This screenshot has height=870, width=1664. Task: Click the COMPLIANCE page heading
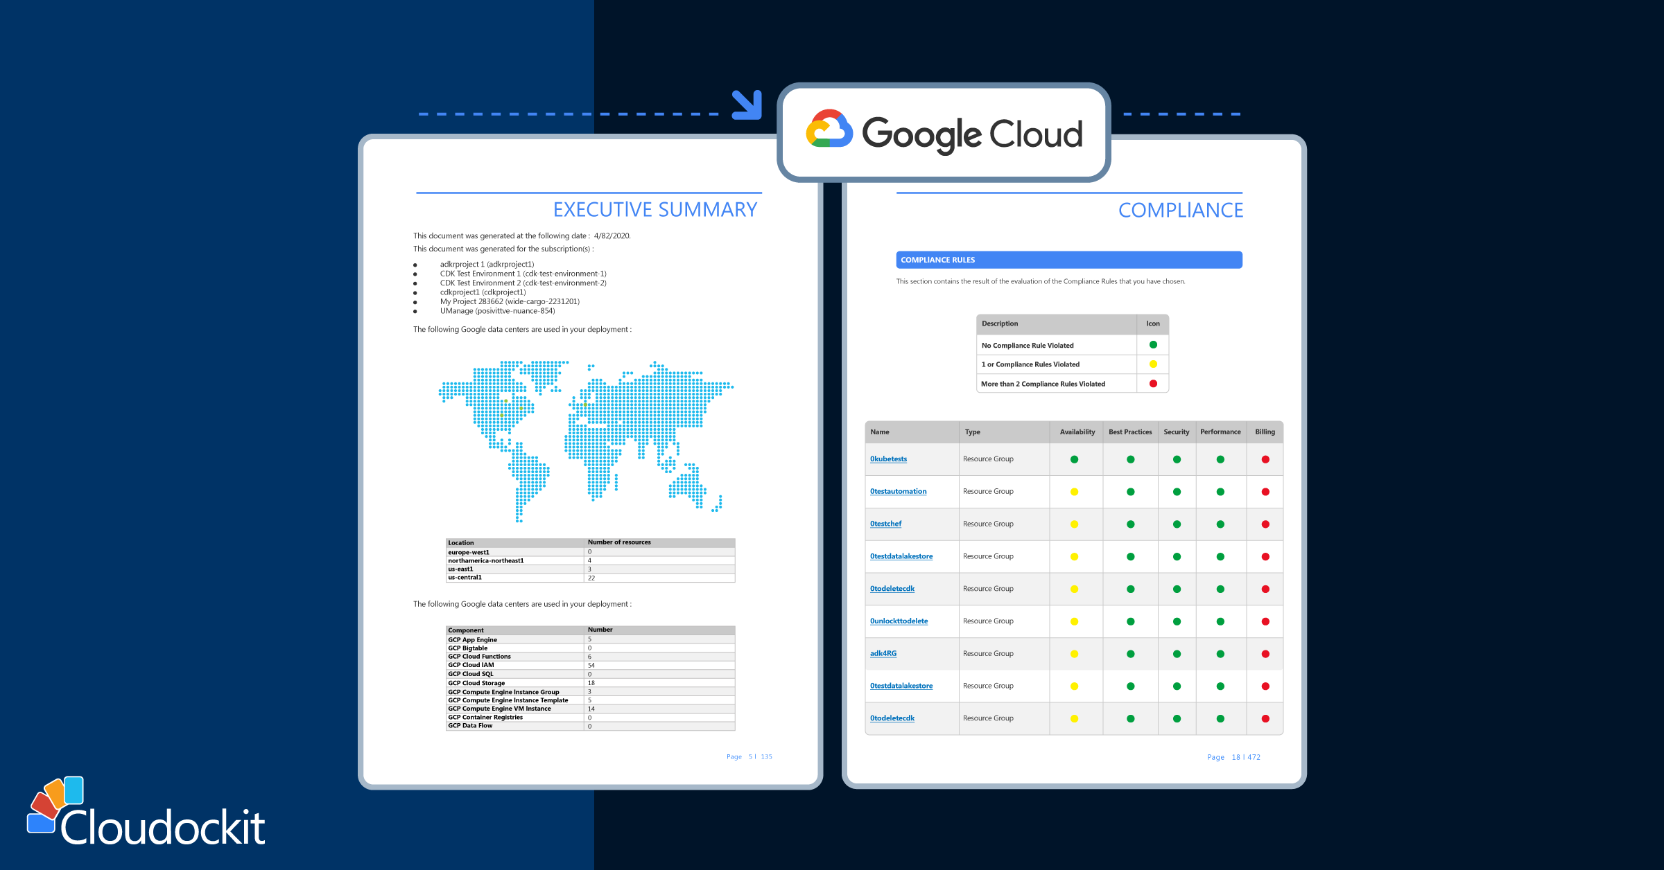tap(1180, 210)
